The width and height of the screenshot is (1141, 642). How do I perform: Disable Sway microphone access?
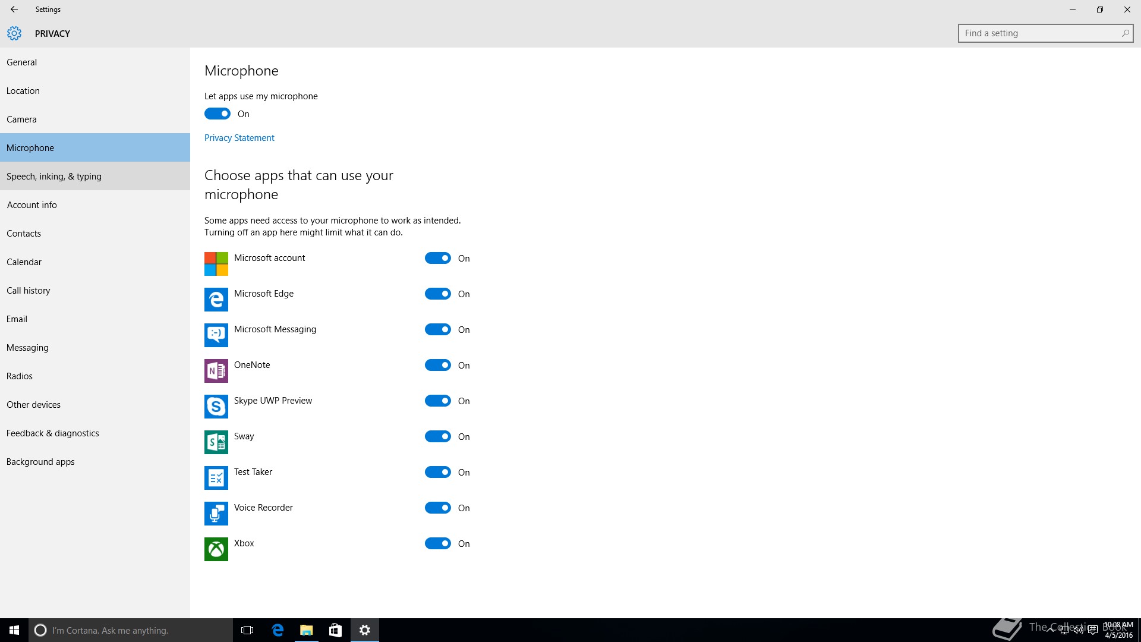click(438, 436)
